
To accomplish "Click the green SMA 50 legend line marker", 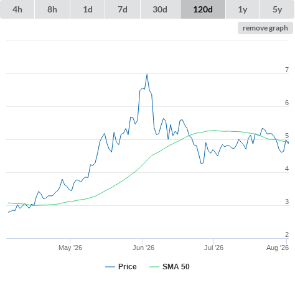I will click(154, 267).
